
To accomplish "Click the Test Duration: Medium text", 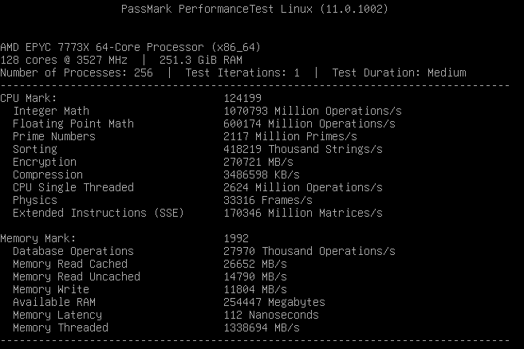I will 399,73.
